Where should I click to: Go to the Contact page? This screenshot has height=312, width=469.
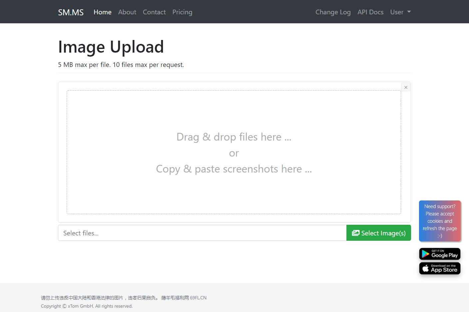pyautogui.click(x=154, y=12)
